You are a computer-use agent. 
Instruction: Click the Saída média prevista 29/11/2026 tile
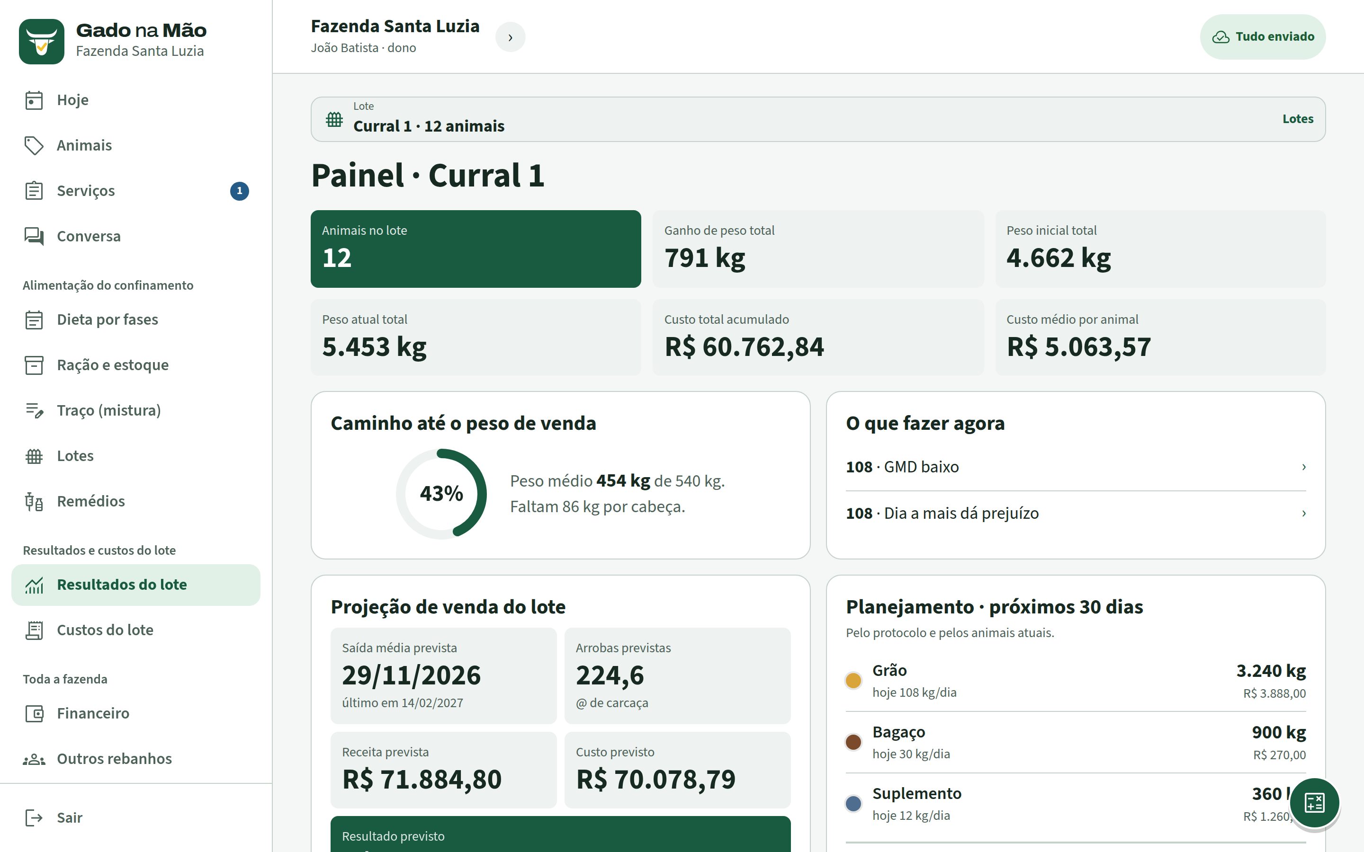(444, 675)
